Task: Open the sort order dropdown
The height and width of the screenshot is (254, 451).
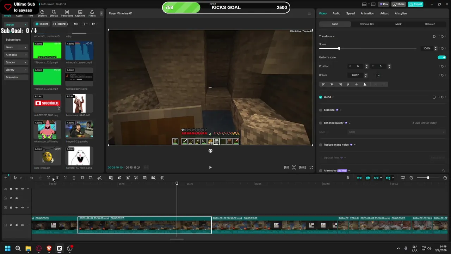Action: point(85,24)
